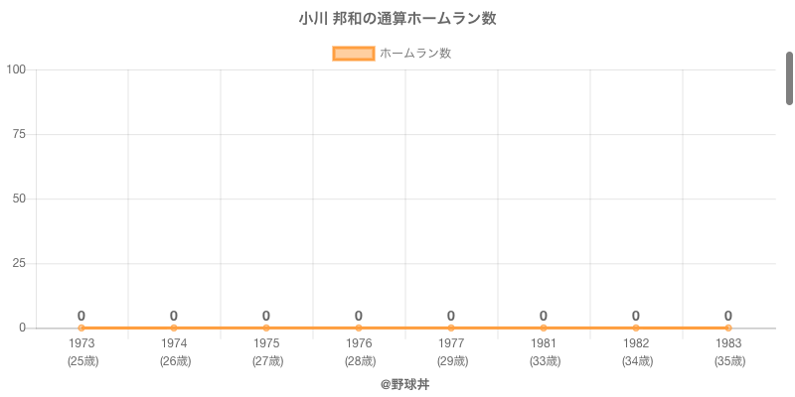The width and height of the screenshot is (795, 397).
Task: Select the 1975 data point on the line
Action: (x=266, y=328)
